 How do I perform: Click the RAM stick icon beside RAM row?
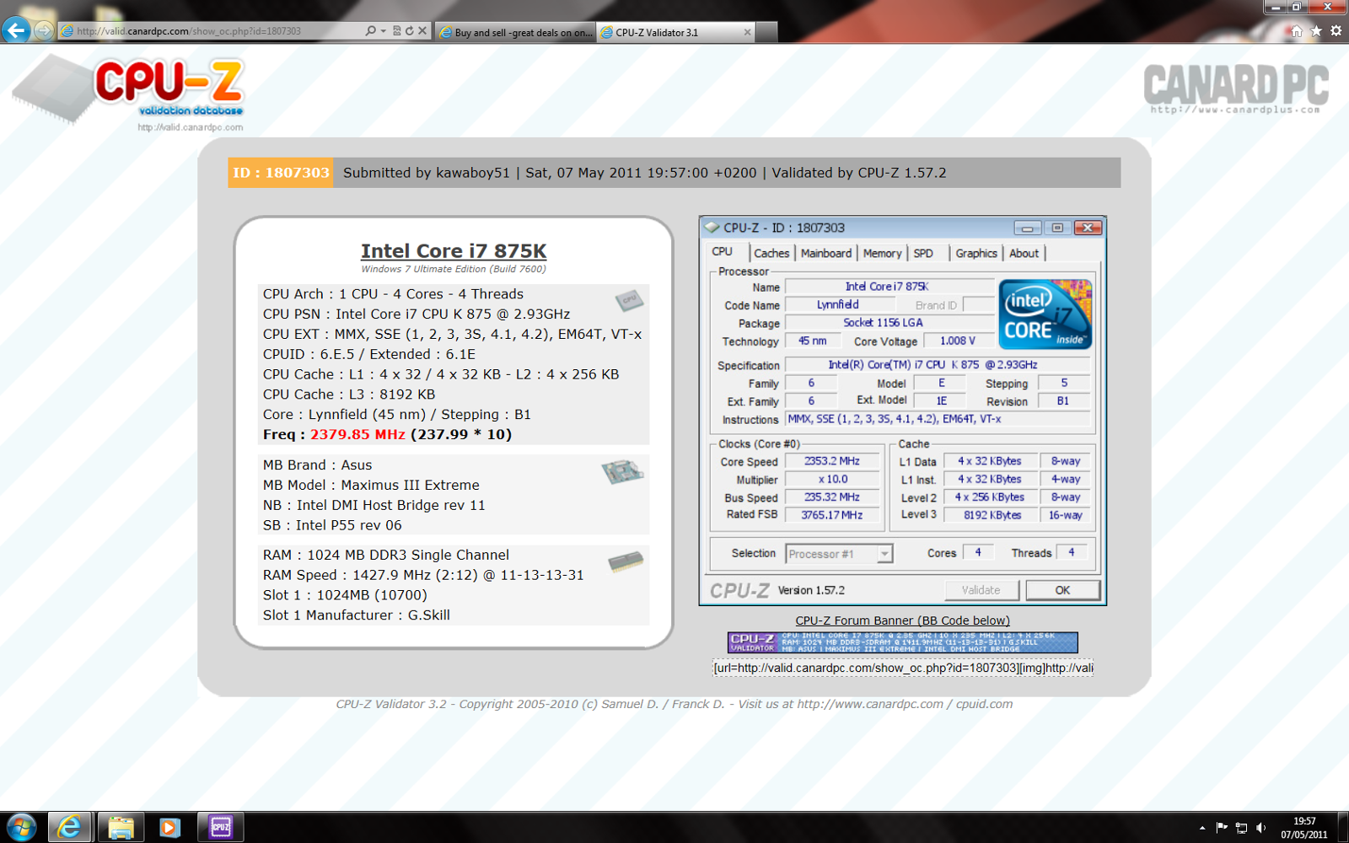click(626, 561)
